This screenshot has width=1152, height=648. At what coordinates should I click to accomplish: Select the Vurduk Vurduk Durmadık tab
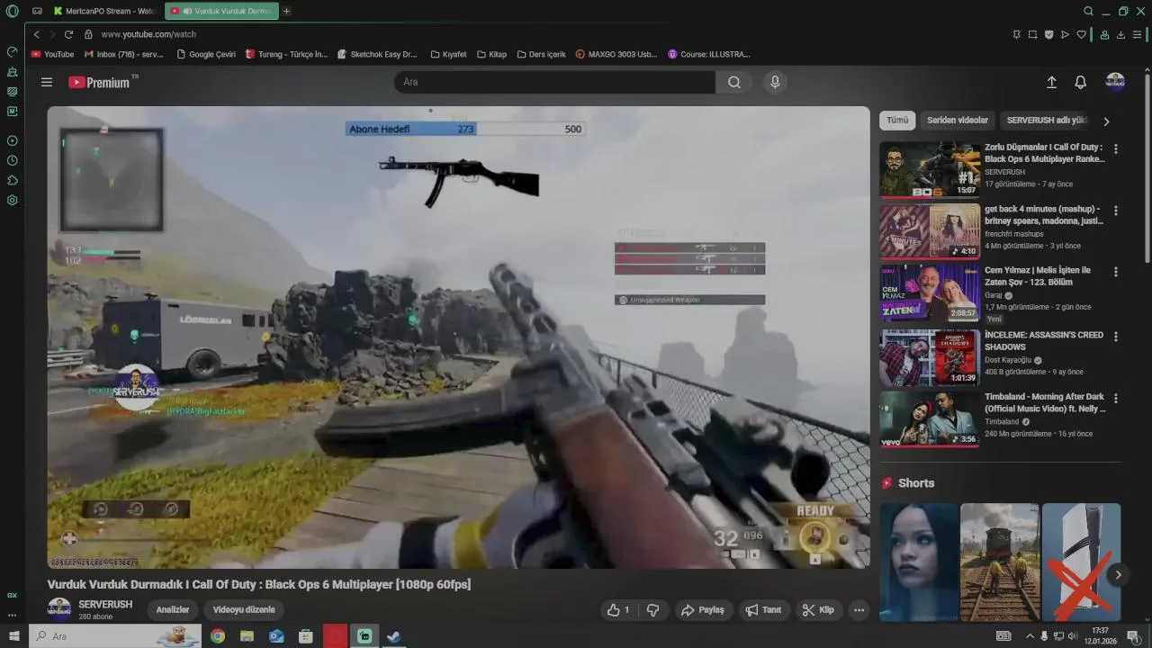[x=221, y=11]
